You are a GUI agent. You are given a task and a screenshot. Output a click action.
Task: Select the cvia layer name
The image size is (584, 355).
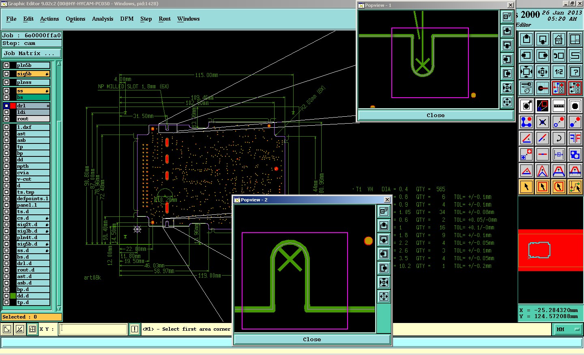click(x=33, y=173)
